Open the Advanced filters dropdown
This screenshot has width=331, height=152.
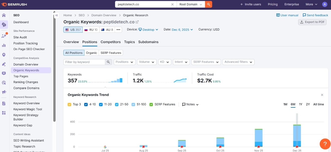(239, 62)
